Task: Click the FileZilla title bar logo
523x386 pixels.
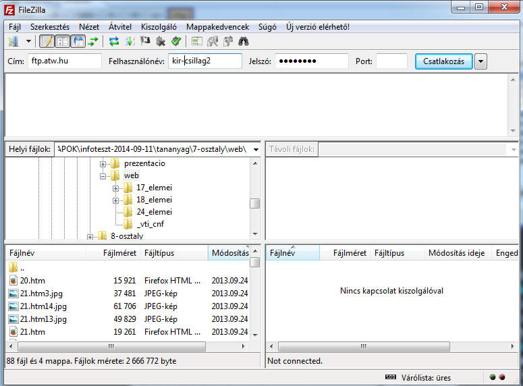Action: [9, 10]
